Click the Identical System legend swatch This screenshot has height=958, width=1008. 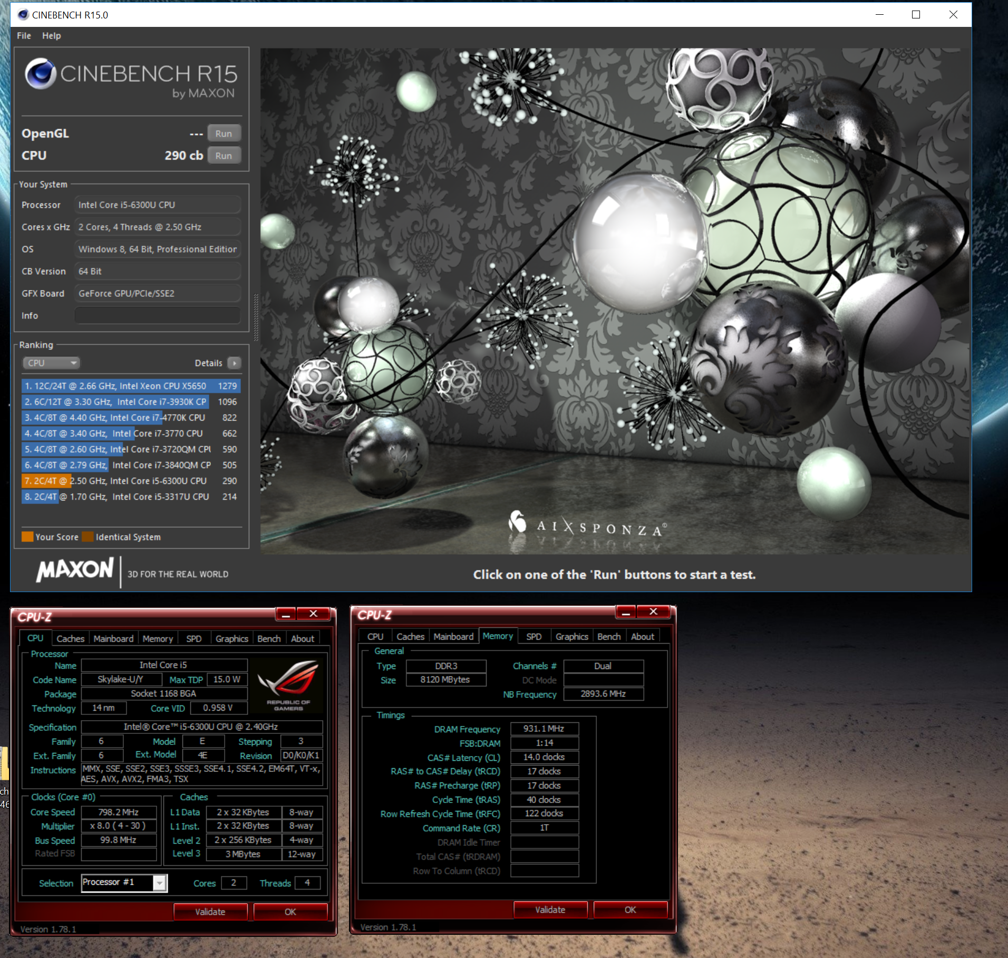(x=88, y=537)
